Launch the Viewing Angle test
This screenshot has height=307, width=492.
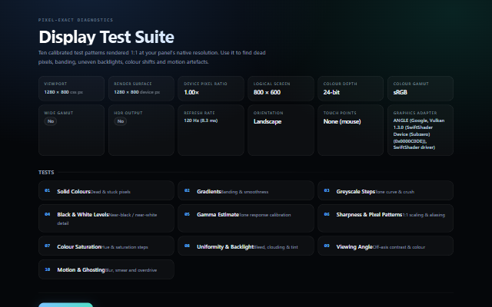(x=385, y=246)
